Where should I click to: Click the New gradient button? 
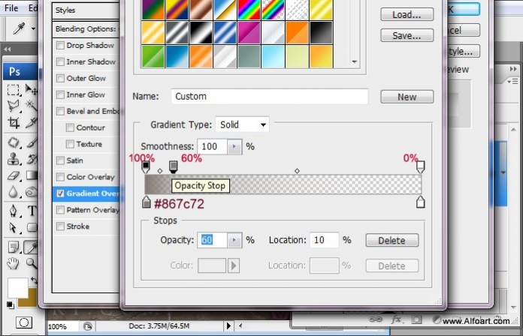coord(407,97)
